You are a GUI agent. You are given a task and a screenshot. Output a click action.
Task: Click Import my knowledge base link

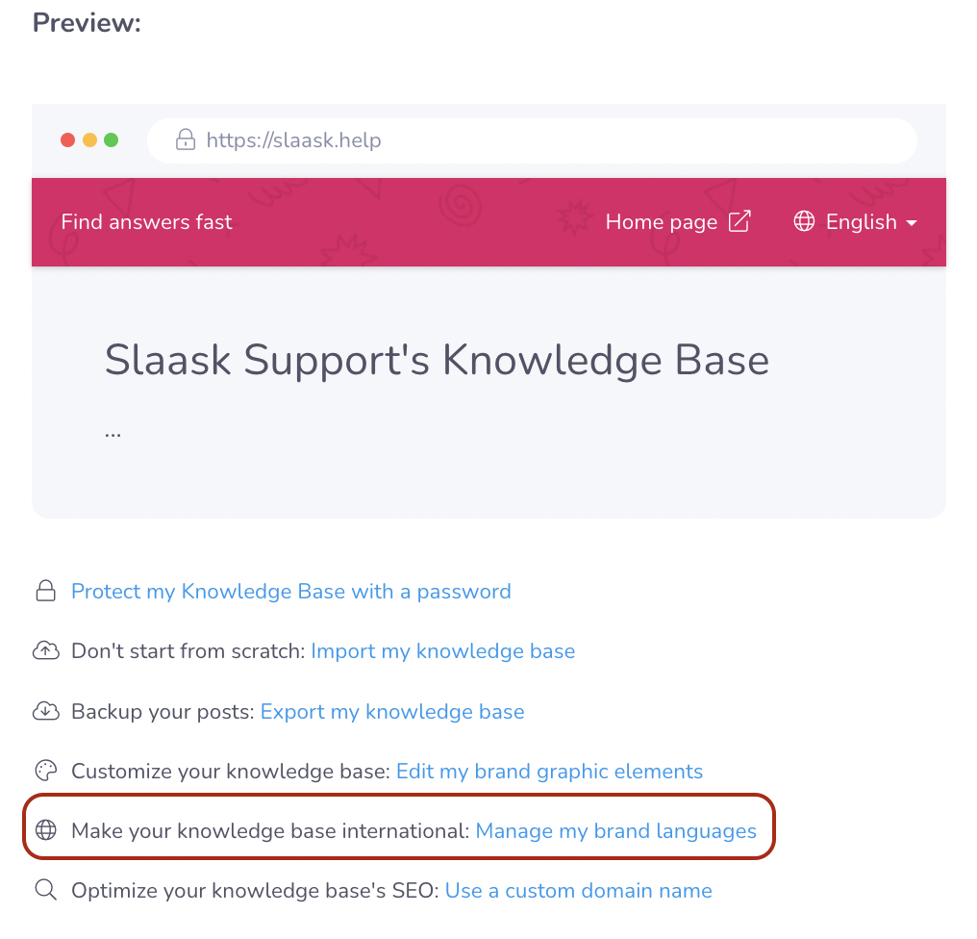(x=442, y=651)
